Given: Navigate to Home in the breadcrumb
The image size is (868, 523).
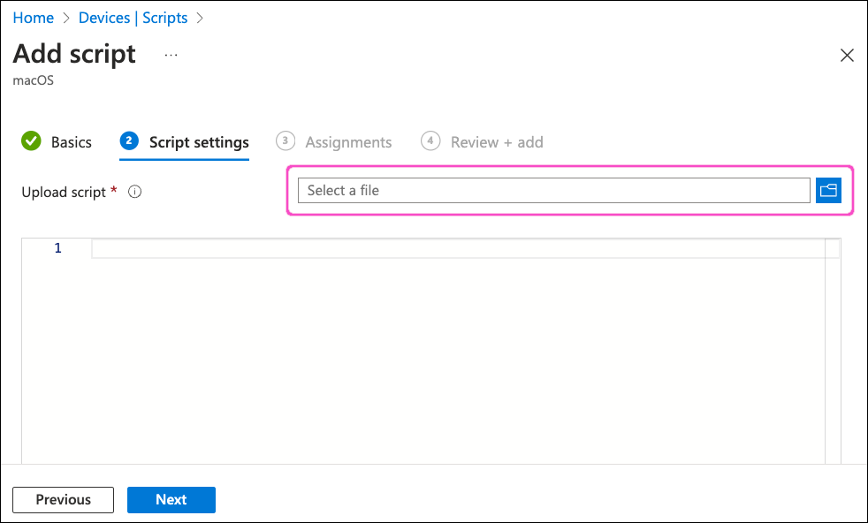Looking at the screenshot, I should point(33,18).
